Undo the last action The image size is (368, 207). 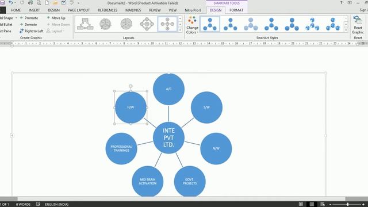10,3
